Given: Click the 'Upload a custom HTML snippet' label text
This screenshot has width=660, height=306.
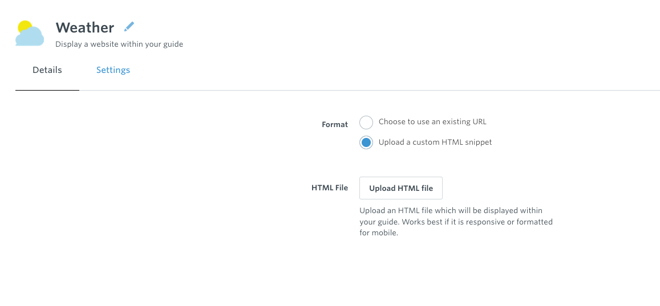Looking at the screenshot, I should pyautogui.click(x=435, y=142).
